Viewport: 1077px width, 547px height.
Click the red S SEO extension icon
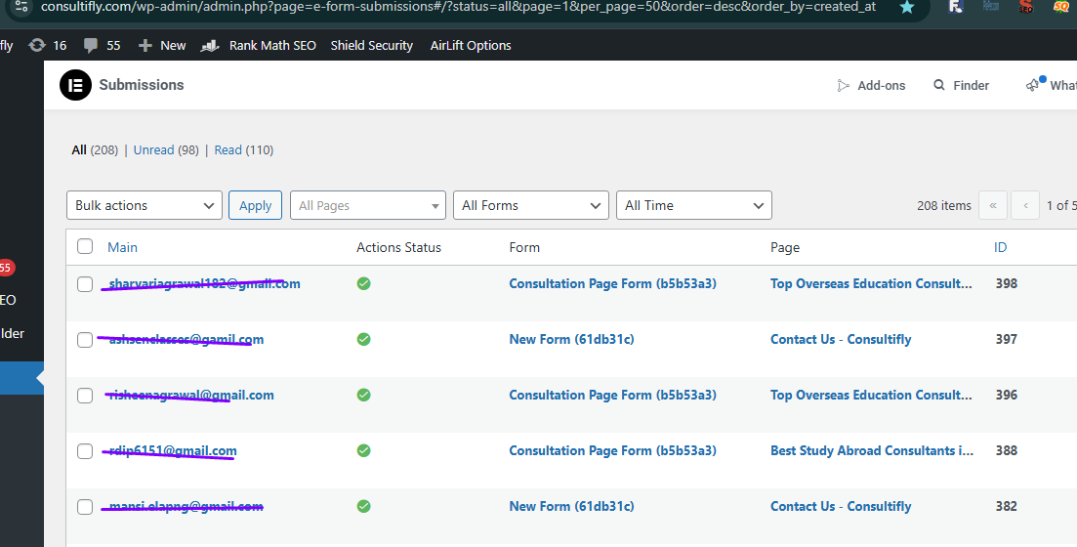(1026, 8)
